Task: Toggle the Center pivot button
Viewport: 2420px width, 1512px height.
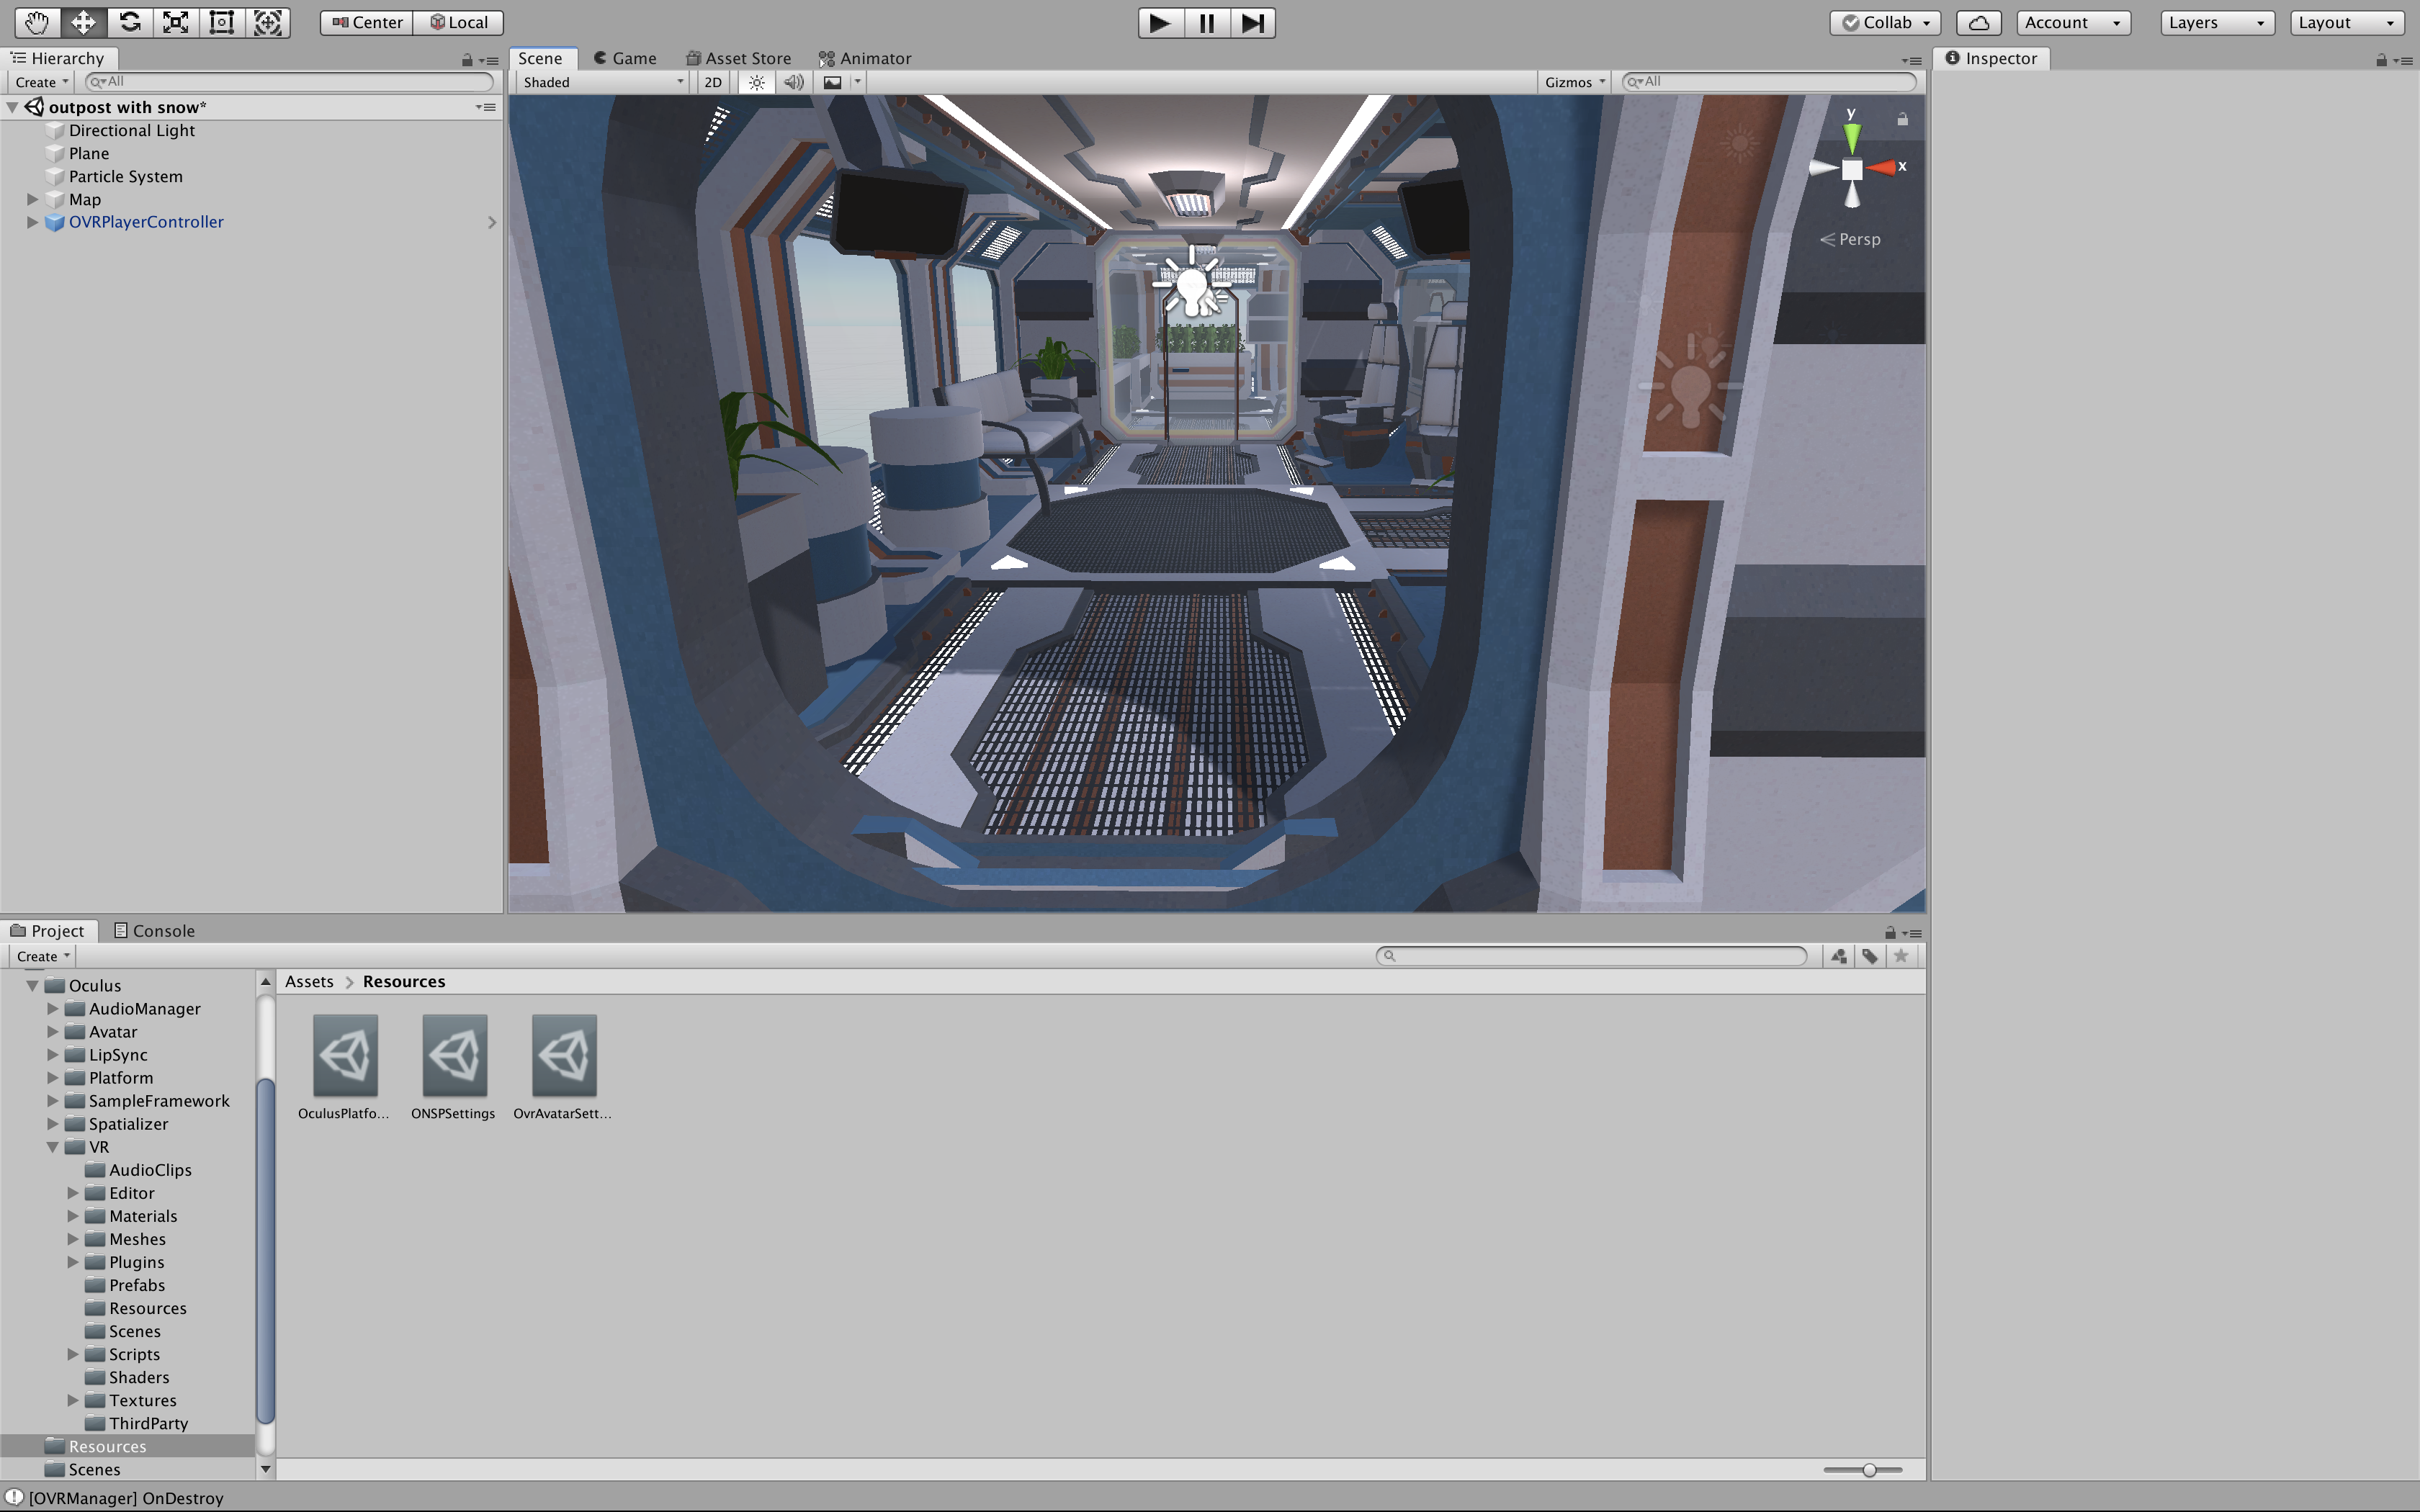Action: (367, 22)
